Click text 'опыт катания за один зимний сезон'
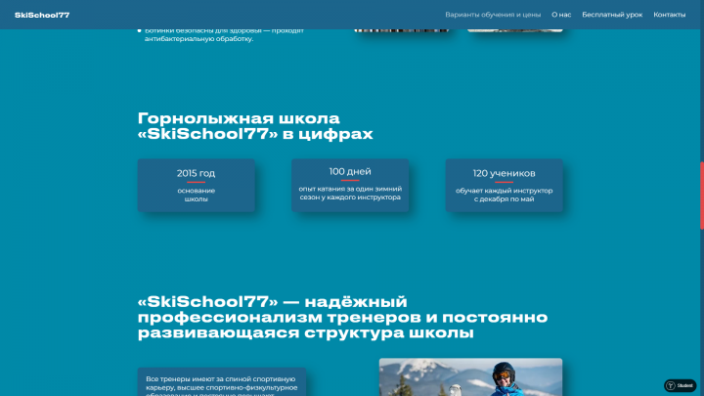704x396 pixels. coord(350,193)
